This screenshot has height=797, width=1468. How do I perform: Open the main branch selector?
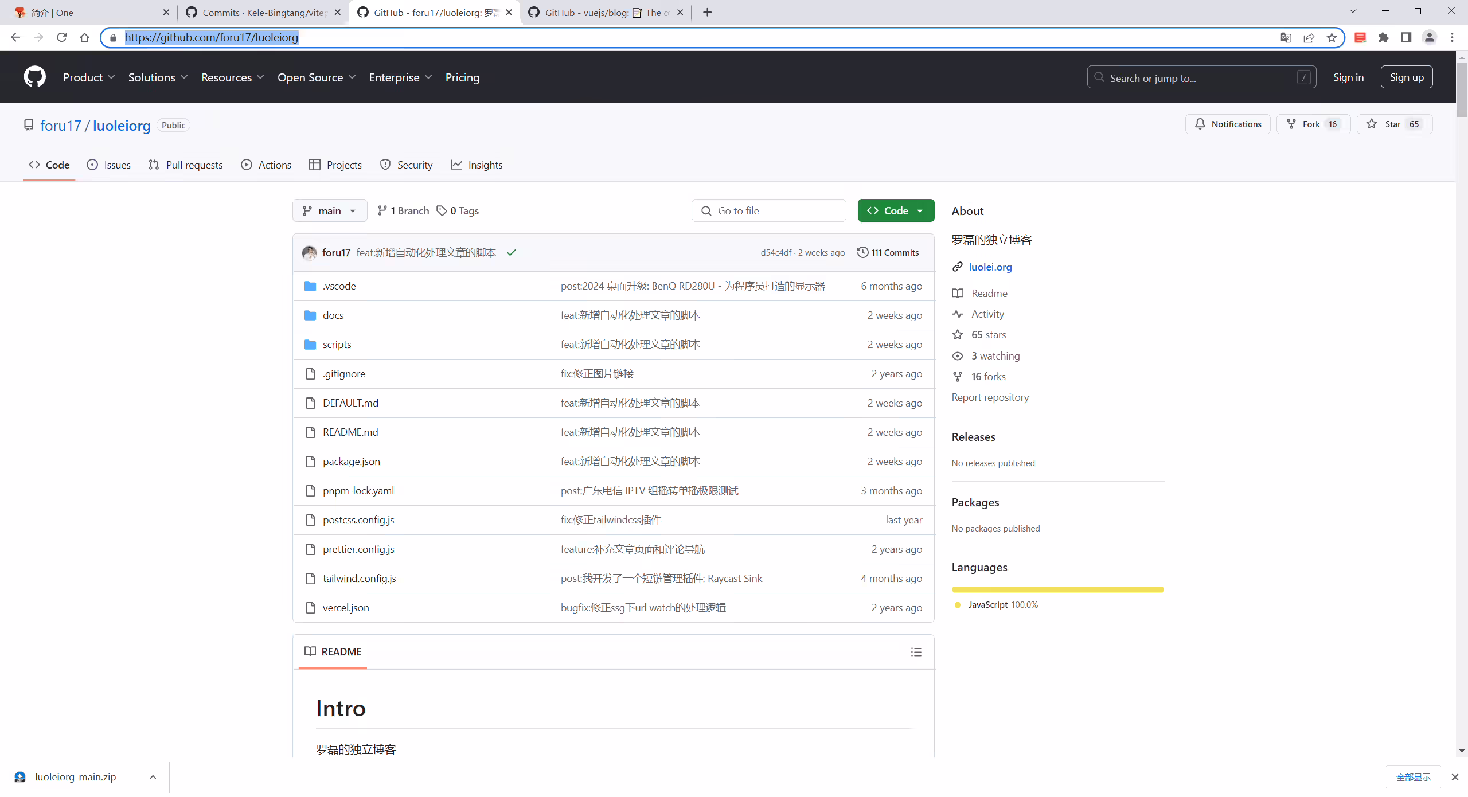click(330, 210)
